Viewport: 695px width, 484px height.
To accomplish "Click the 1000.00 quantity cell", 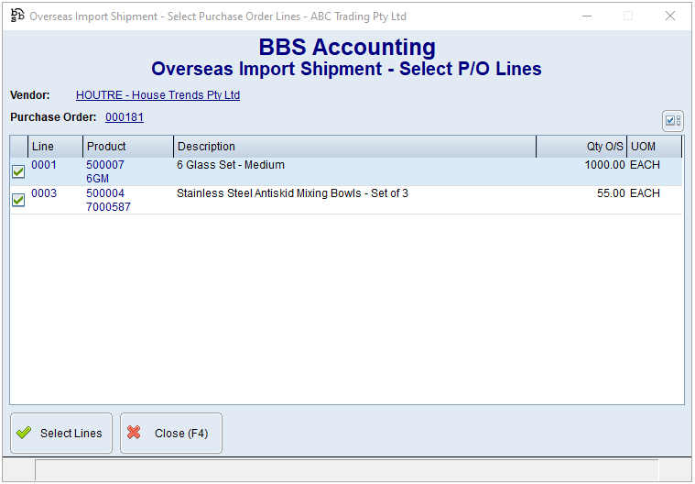I will pos(604,165).
